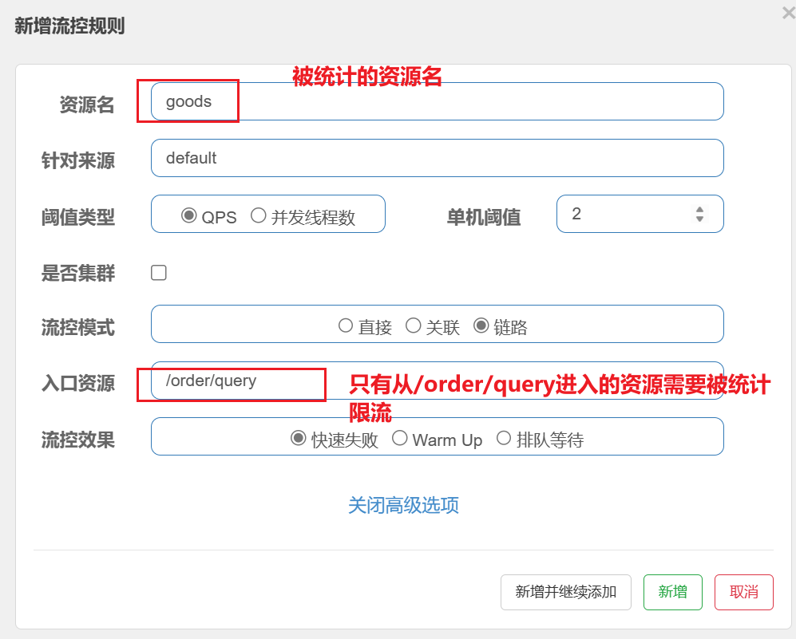Collapse options via 关闭高级选项 link
Screen dimensions: 796x639
pos(403,505)
